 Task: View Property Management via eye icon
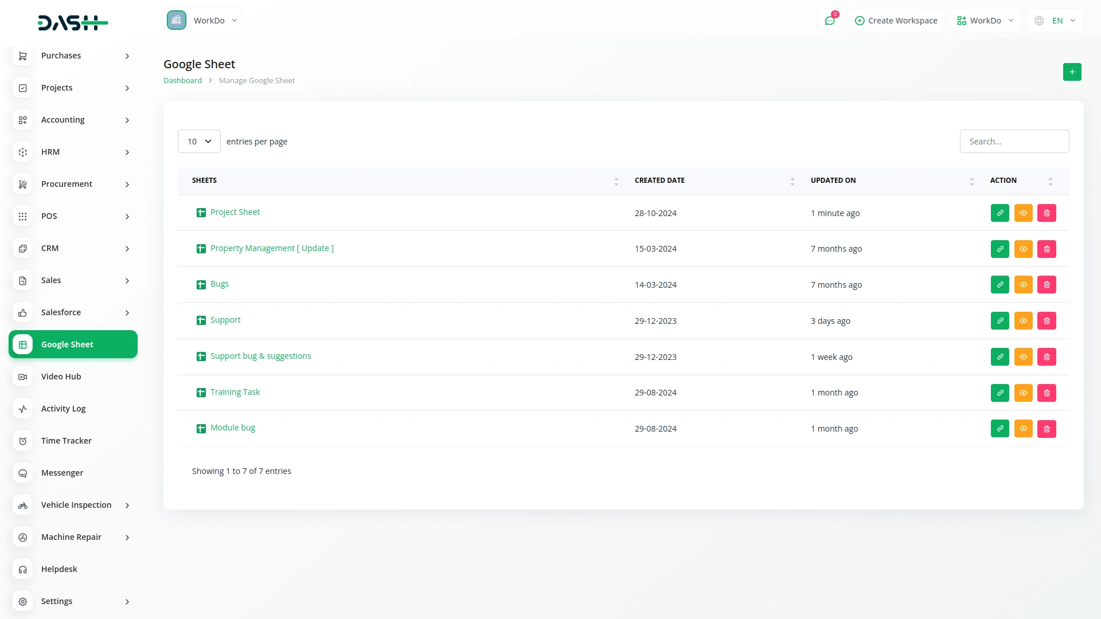(1024, 249)
